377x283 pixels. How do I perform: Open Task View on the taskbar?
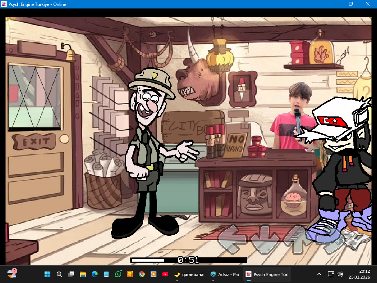coord(71,274)
